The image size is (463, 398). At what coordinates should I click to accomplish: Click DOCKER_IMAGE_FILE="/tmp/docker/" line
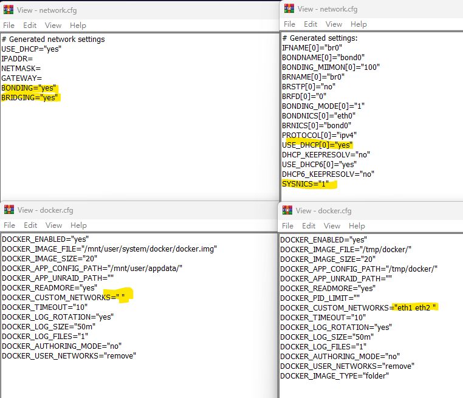pyautogui.click(x=346, y=250)
